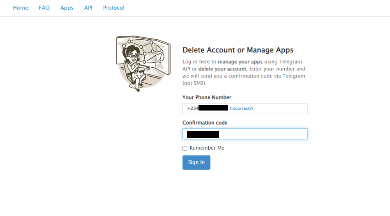Image resolution: width=390 pixels, height=216 pixels.
Task: Click the "Your Phone Number" field label
Action: (x=207, y=97)
